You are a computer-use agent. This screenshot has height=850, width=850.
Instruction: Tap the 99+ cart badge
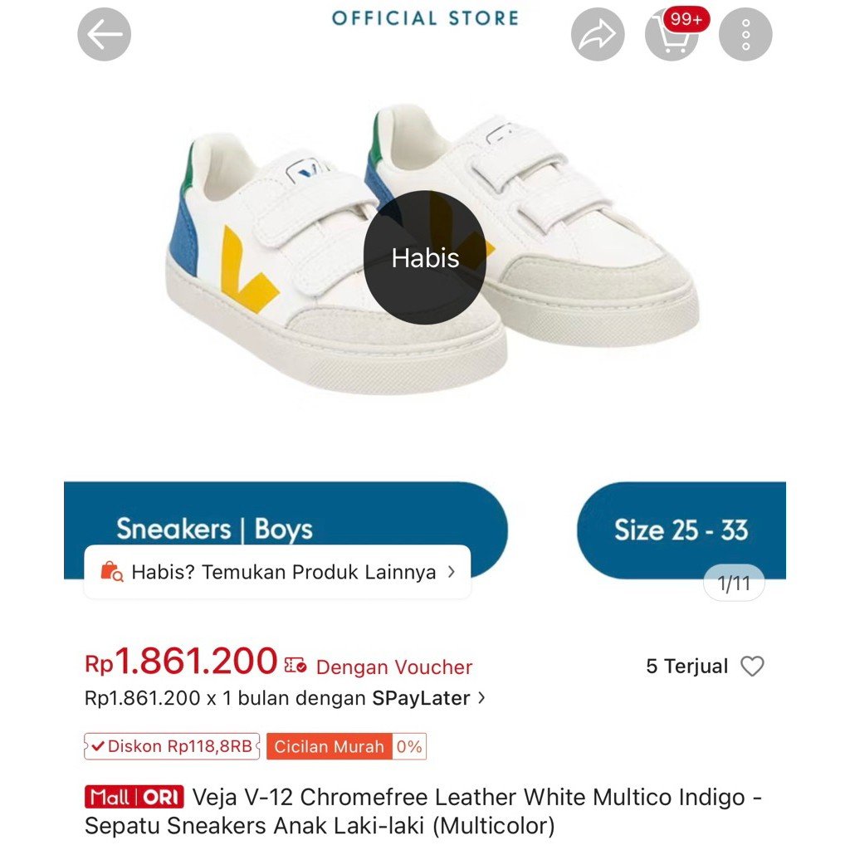tap(686, 19)
